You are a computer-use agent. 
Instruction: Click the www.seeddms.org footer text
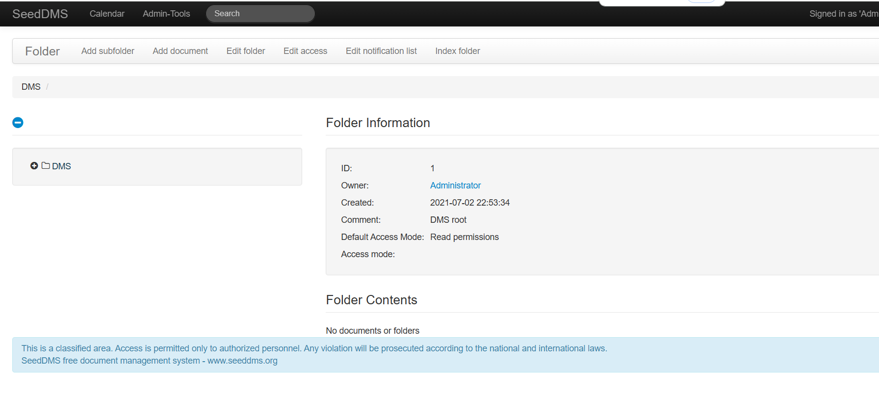(x=242, y=361)
